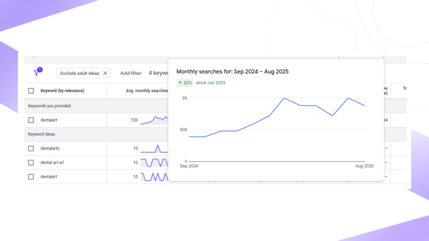
Task: Click the dental art srl keyword
Action: point(52,162)
